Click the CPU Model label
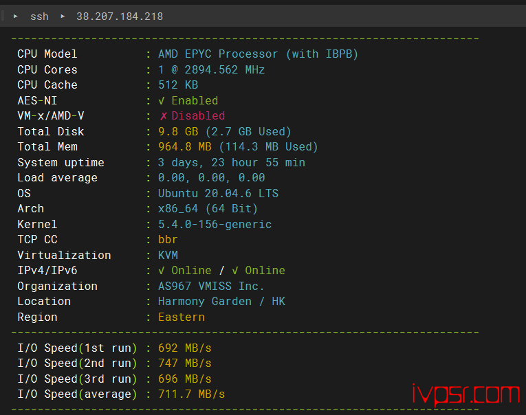Screen dimensions: 526x415 click(x=47, y=54)
